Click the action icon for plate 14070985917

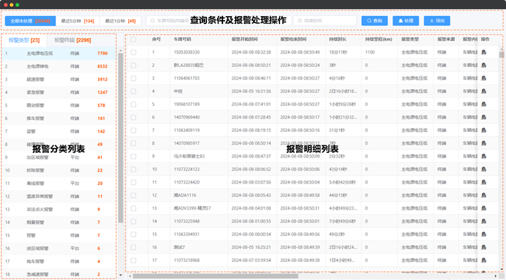[x=483, y=143]
